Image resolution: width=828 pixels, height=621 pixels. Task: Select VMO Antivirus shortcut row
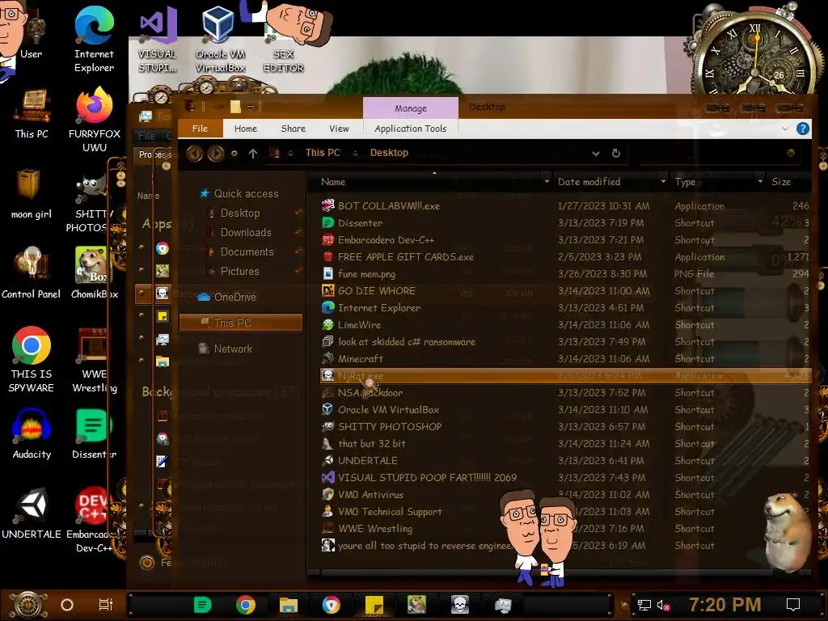pos(565,494)
